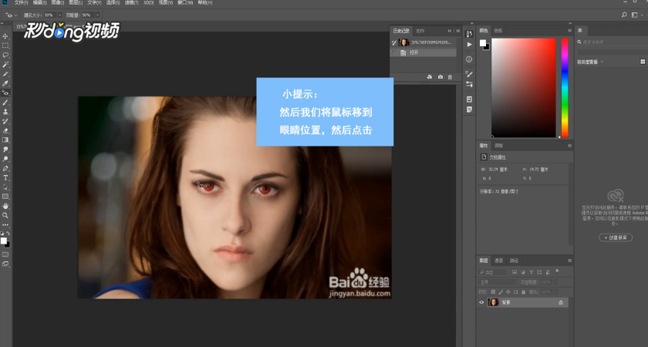Select the 打开 history state

pos(424,53)
